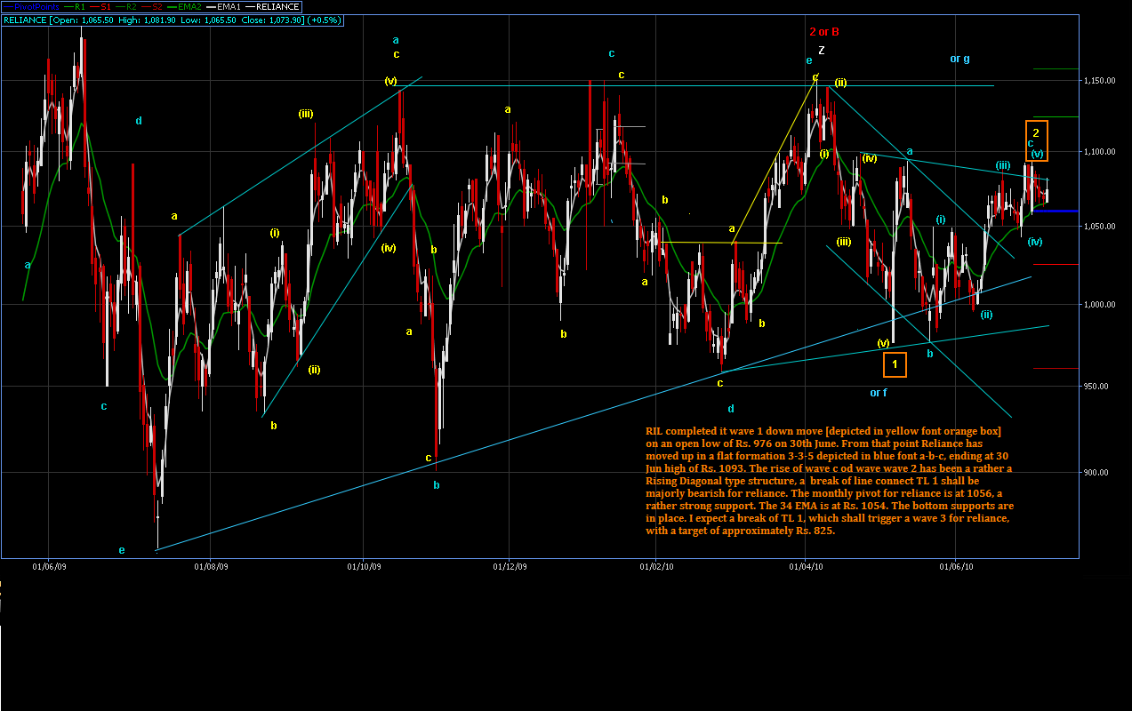The width and height of the screenshot is (1132, 711).
Task: Select the R1 legend entry
Action: 74,6
